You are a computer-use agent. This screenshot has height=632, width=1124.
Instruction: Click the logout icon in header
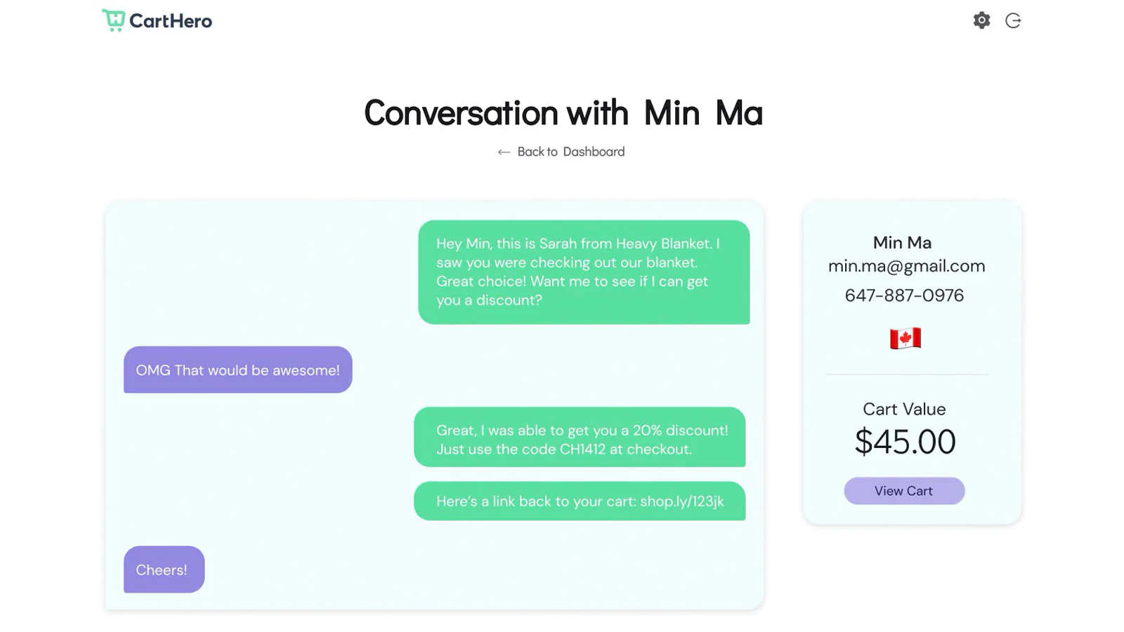(1013, 20)
